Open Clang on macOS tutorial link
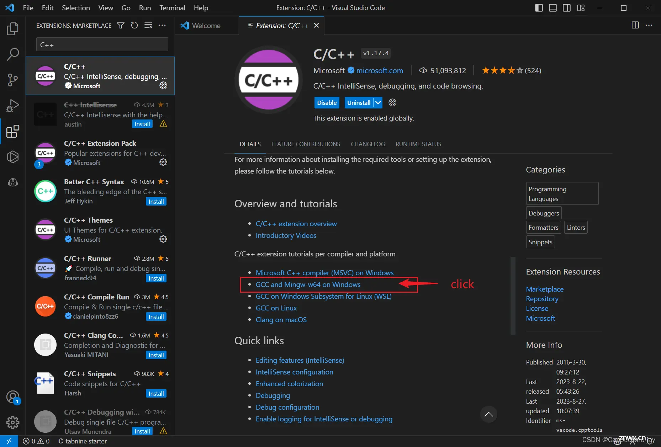Viewport: 661px width, 447px height. click(x=281, y=320)
